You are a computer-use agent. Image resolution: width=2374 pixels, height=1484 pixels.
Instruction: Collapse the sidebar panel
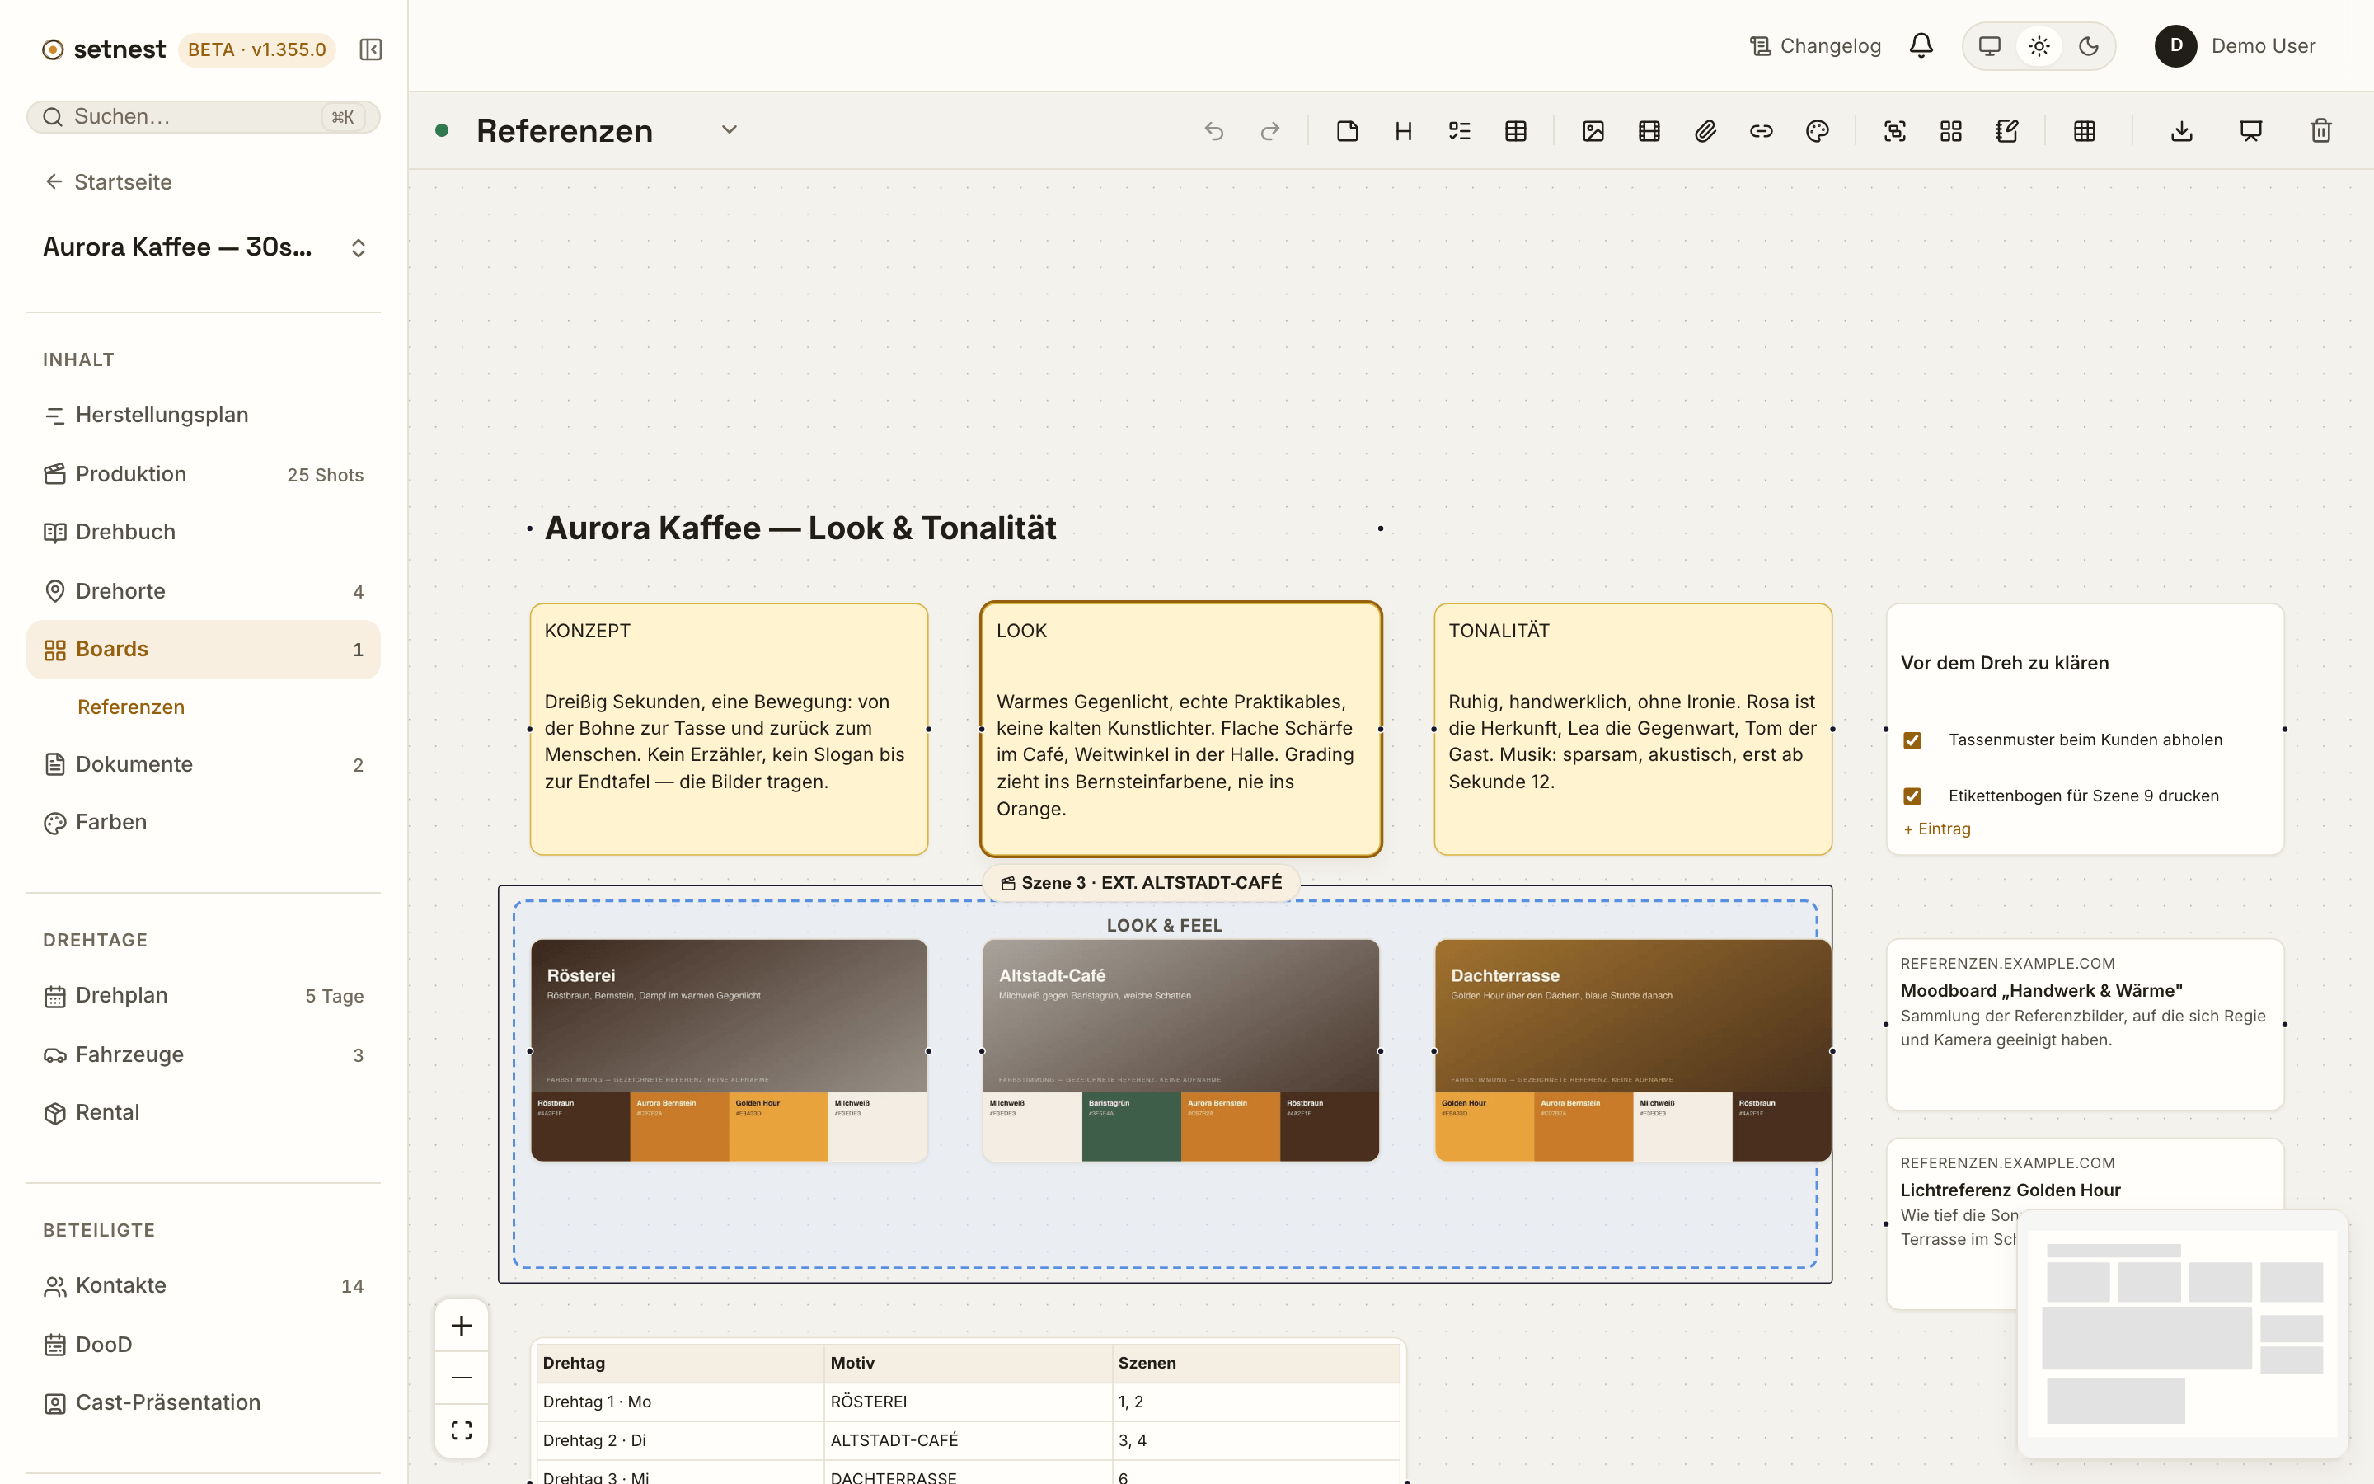371,49
